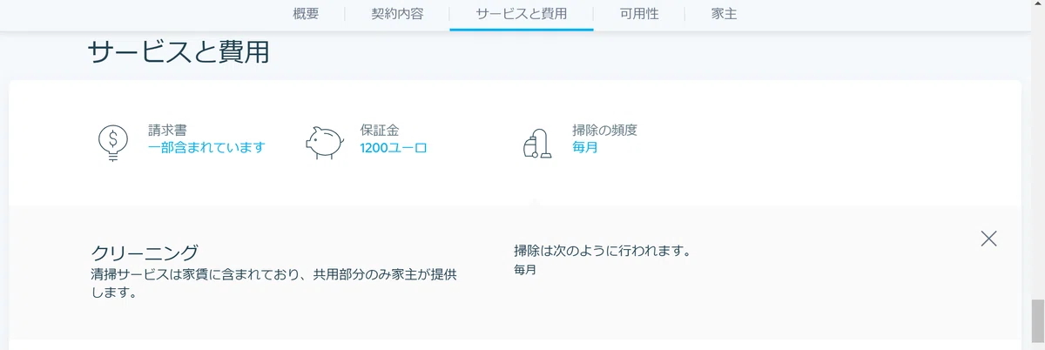
Task: Switch to the 概要 tab
Action: pos(306,14)
